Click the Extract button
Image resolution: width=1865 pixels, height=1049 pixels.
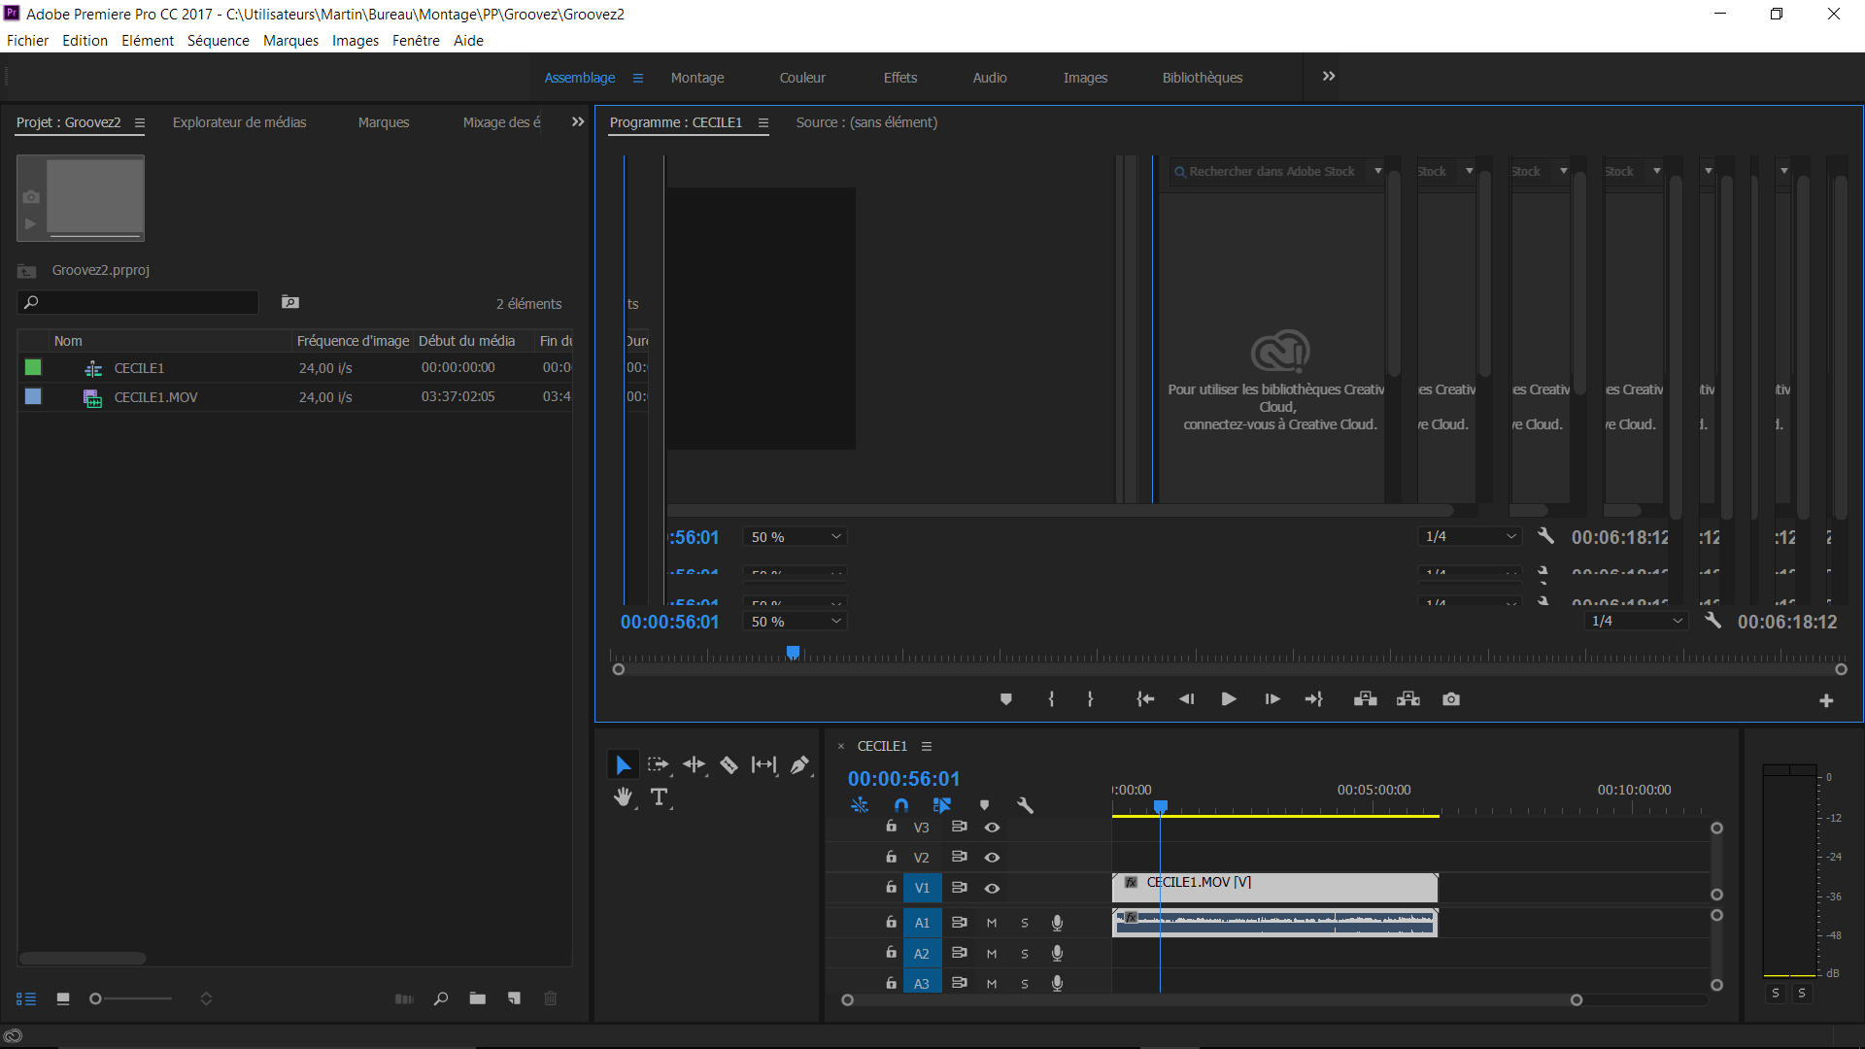[x=1408, y=699]
